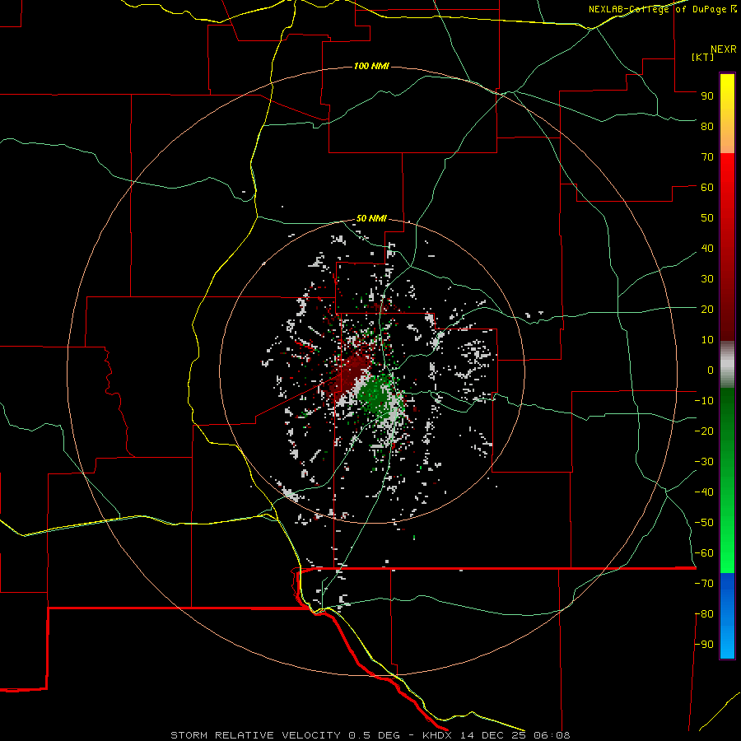741x741 pixels.
Task: Click the -40 value on velocity scale
Action: click(704, 492)
